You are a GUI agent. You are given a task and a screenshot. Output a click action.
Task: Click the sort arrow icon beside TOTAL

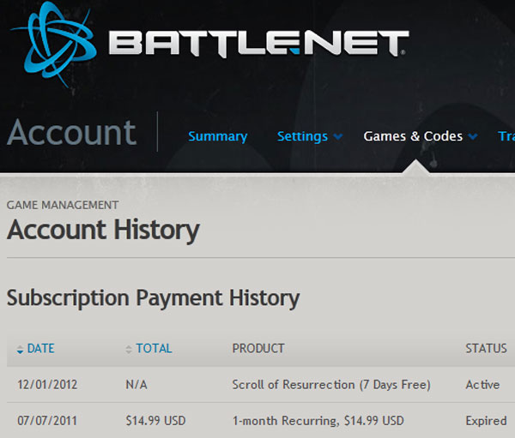click(130, 349)
